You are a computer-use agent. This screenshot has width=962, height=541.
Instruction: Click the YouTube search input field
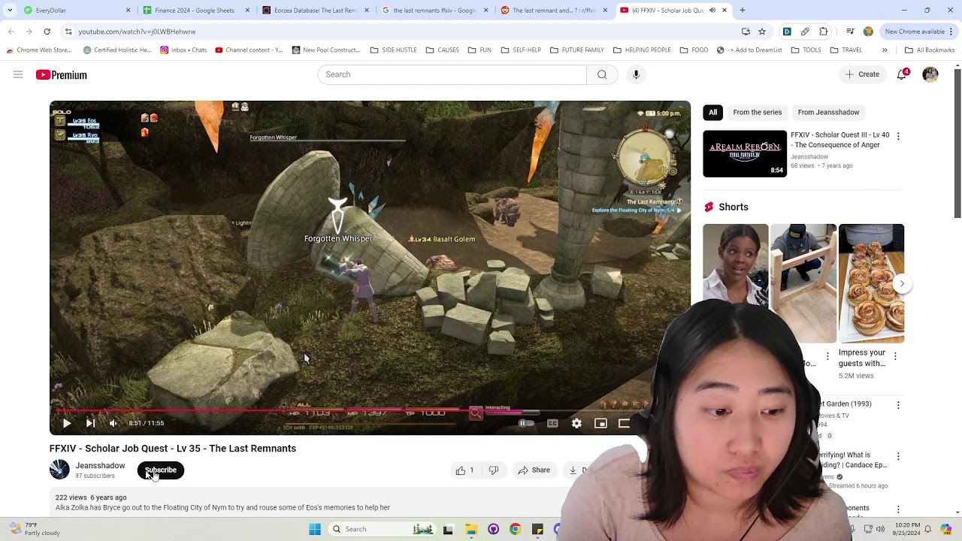pyautogui.click(x=452, y=74)
